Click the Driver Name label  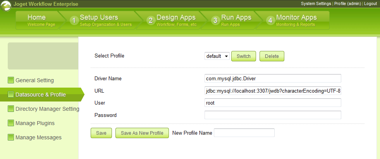click(x=108, y=78)
